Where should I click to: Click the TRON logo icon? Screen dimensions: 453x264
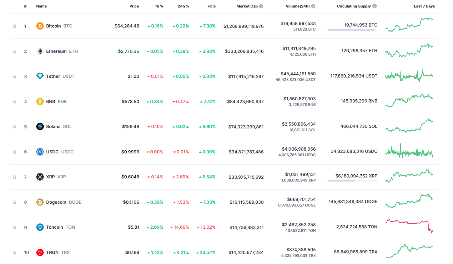(x=40, y=252)
